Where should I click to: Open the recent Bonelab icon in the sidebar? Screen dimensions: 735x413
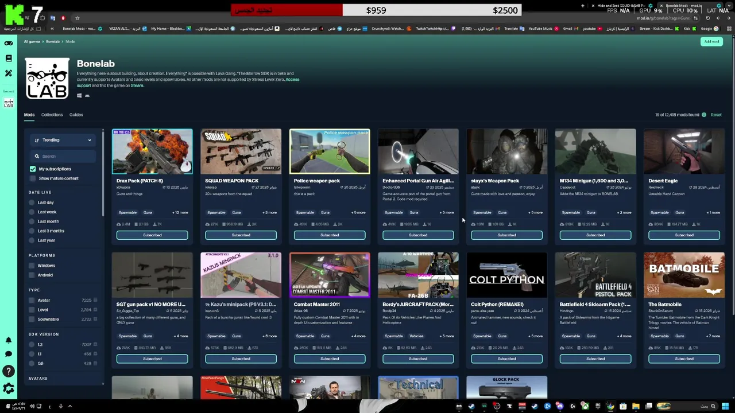pos(9,103)
